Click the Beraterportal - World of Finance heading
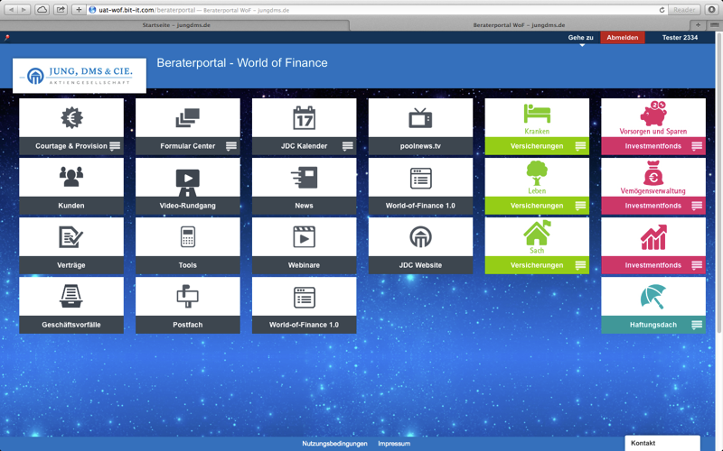Screen dimensions: 723x451 242,63
